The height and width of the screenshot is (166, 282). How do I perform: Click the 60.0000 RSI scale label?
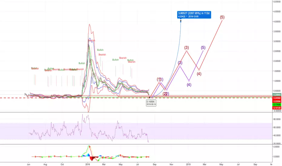point(277,127)
